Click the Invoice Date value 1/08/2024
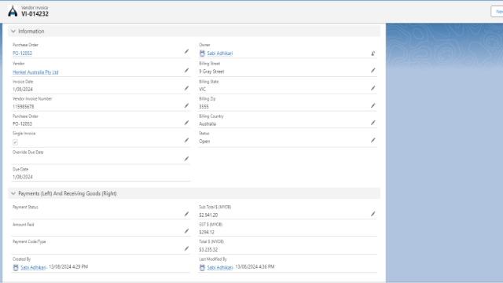Viewport: 503px width, 283px height. click(x=23, y=89)
